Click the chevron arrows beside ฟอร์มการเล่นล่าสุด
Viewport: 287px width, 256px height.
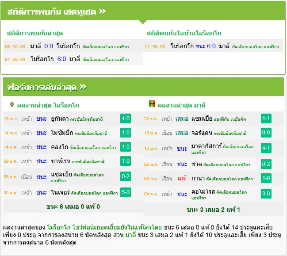point(83,87)
